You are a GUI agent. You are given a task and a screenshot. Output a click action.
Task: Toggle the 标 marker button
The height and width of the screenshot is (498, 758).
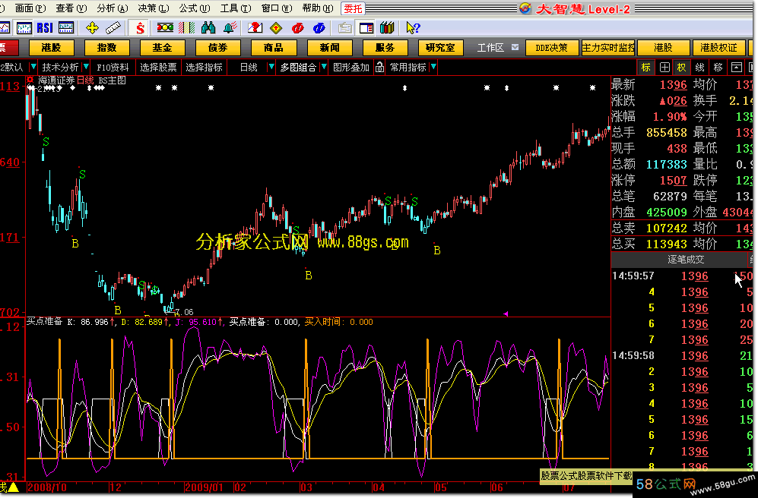point(646,67)
